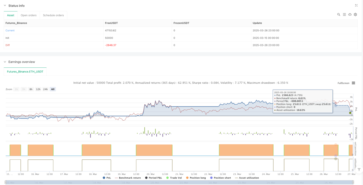The image size is (363, 185).
Task: Collapse the Earnings overview section
Action: (5, 62)
